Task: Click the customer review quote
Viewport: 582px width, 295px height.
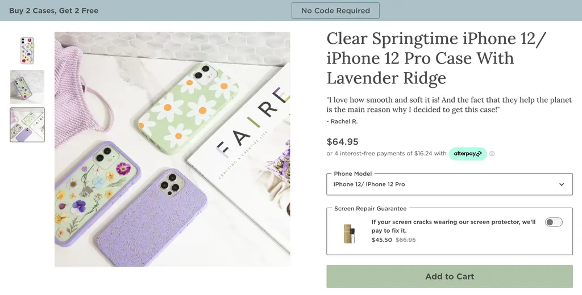Action: click(449, 104)
